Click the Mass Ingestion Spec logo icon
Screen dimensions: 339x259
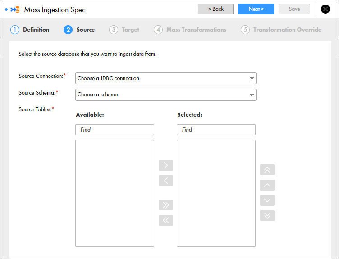15,9
